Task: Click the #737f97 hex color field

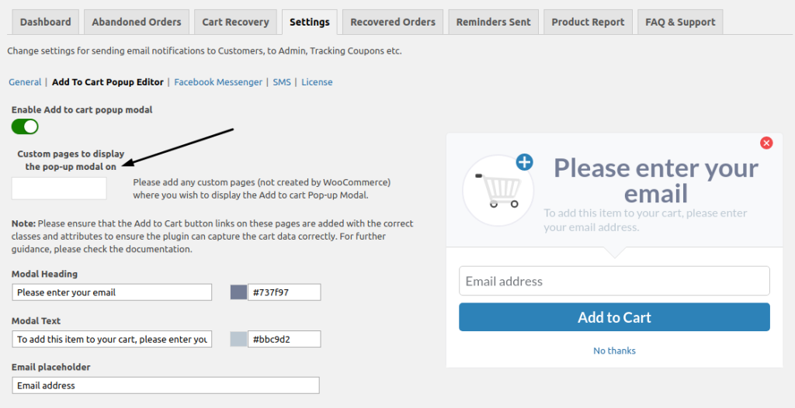Action: [284, 292]
